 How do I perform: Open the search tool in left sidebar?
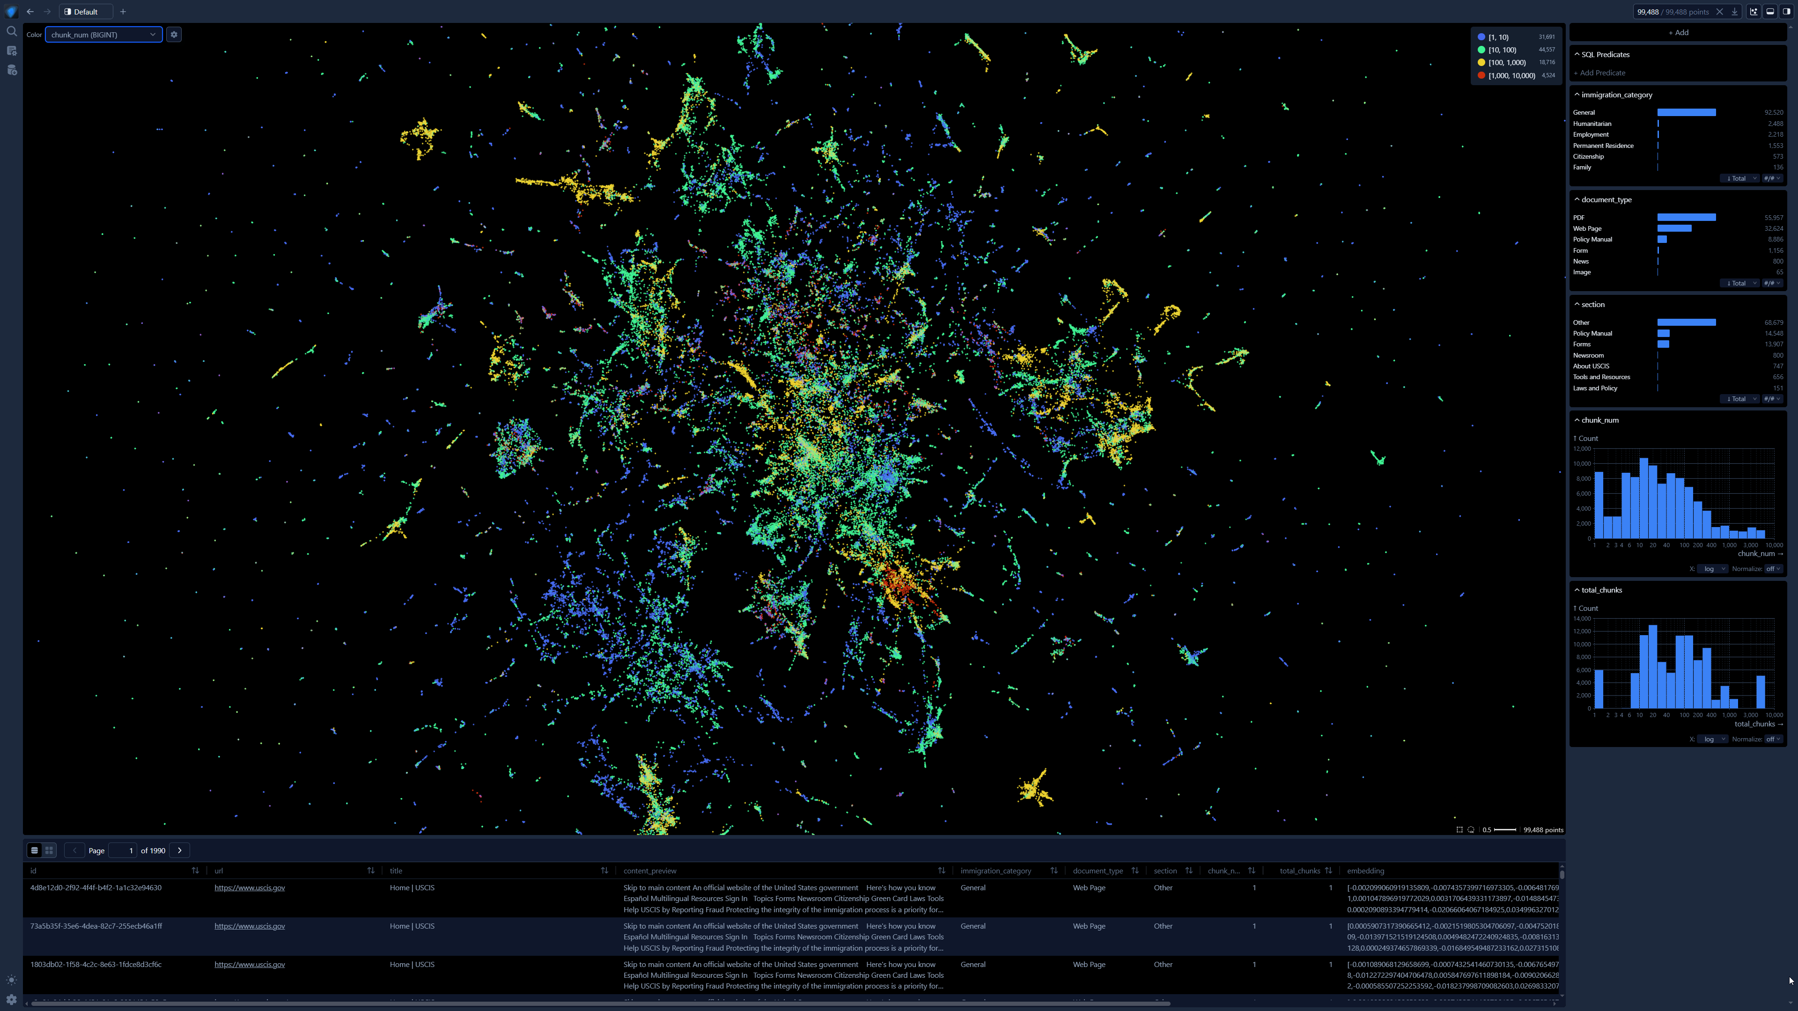pos(11,31)
